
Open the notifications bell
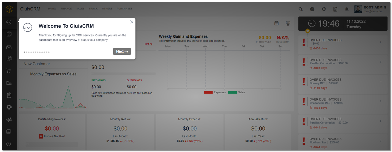[347, 9]
